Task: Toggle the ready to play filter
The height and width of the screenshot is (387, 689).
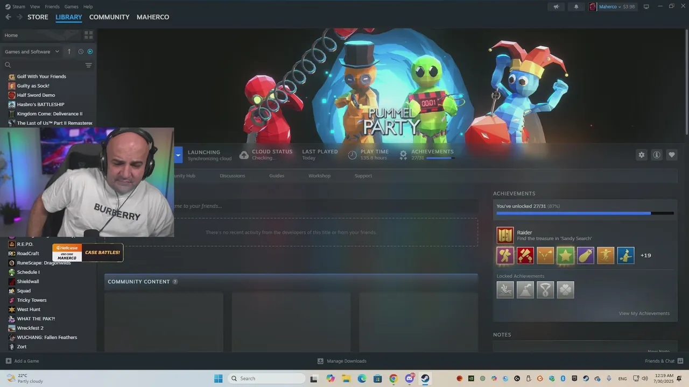Action: [x=90, y=52]
